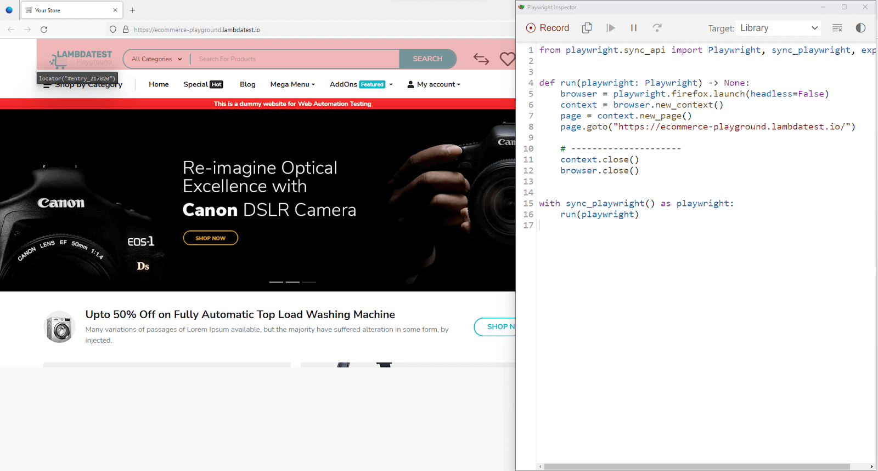The width and height of the screenshot is (878, 471).
Task: Clear the recorded script with the clear icon
Action: 837,28
